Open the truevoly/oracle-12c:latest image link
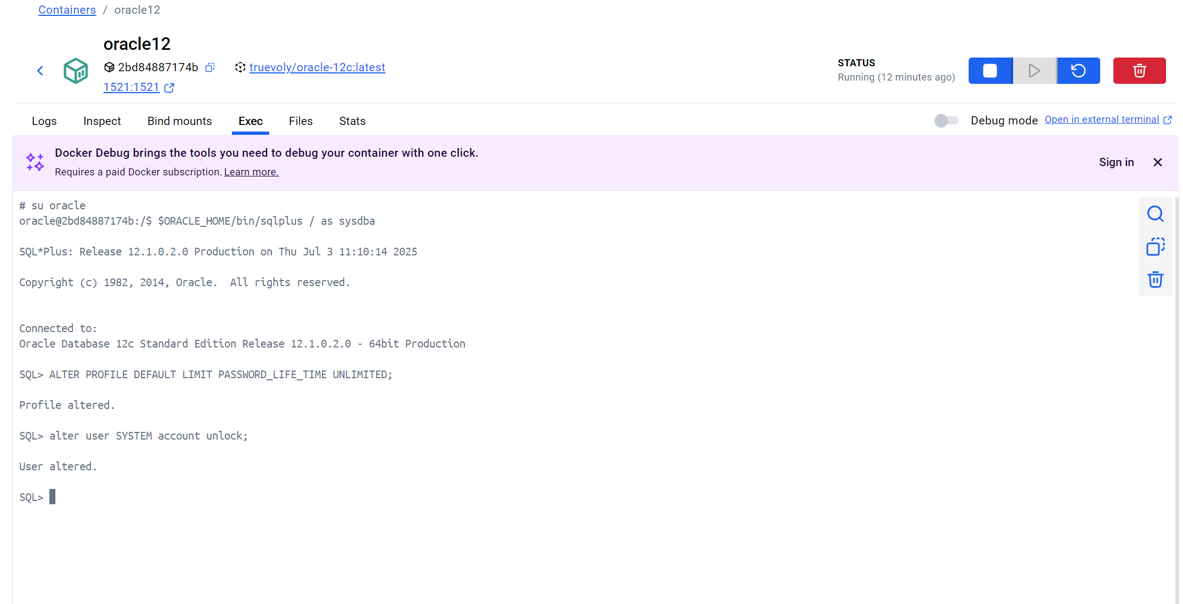This screenshot has height=604, width=1183. point(317,67)
